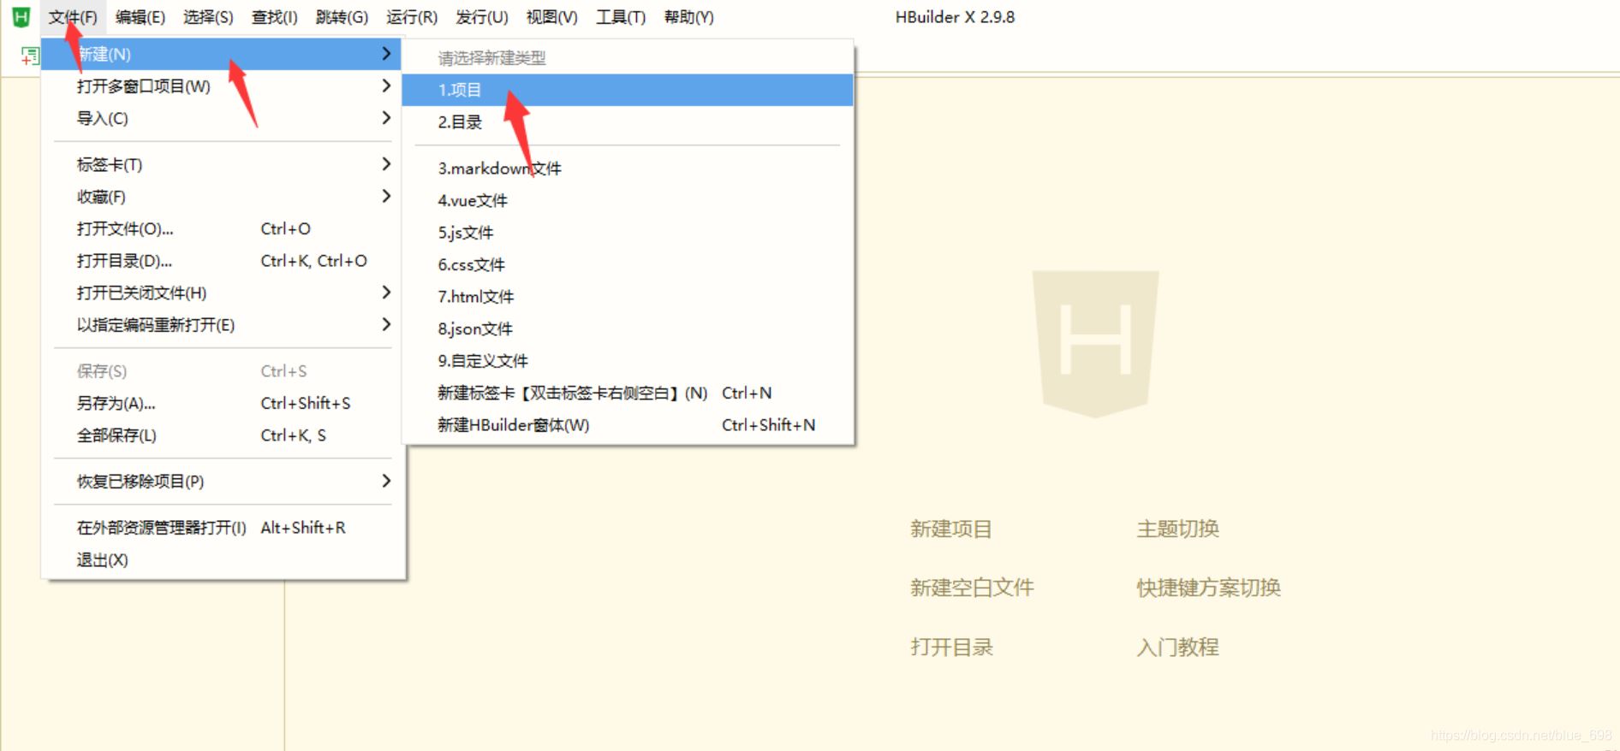Image resolution: width=1620 pixels, height=751 pixels.
Task: Open the 编辑(E) menu
Action: tap(140, 17)
